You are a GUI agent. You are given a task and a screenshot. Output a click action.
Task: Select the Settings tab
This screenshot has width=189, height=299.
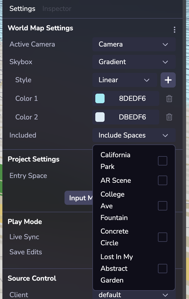(22, 9)
